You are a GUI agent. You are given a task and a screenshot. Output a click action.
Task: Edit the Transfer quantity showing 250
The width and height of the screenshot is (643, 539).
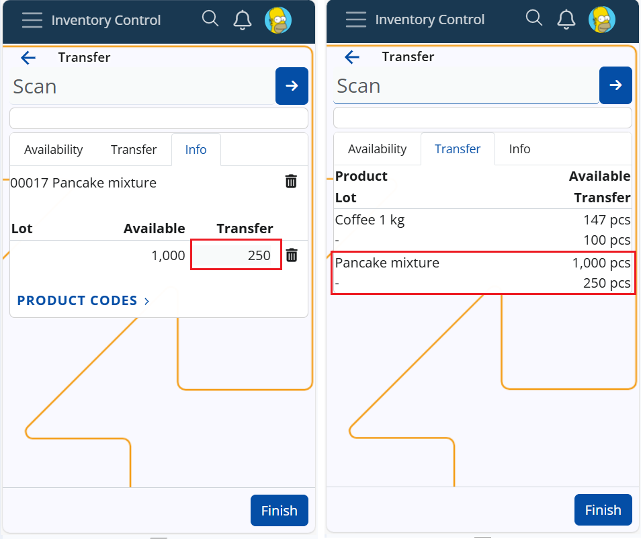coord(236,255)
